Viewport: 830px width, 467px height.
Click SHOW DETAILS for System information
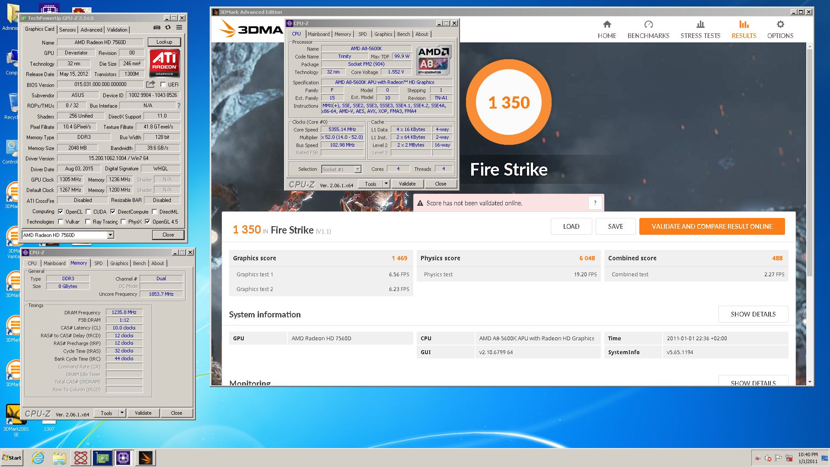[753, 314]
